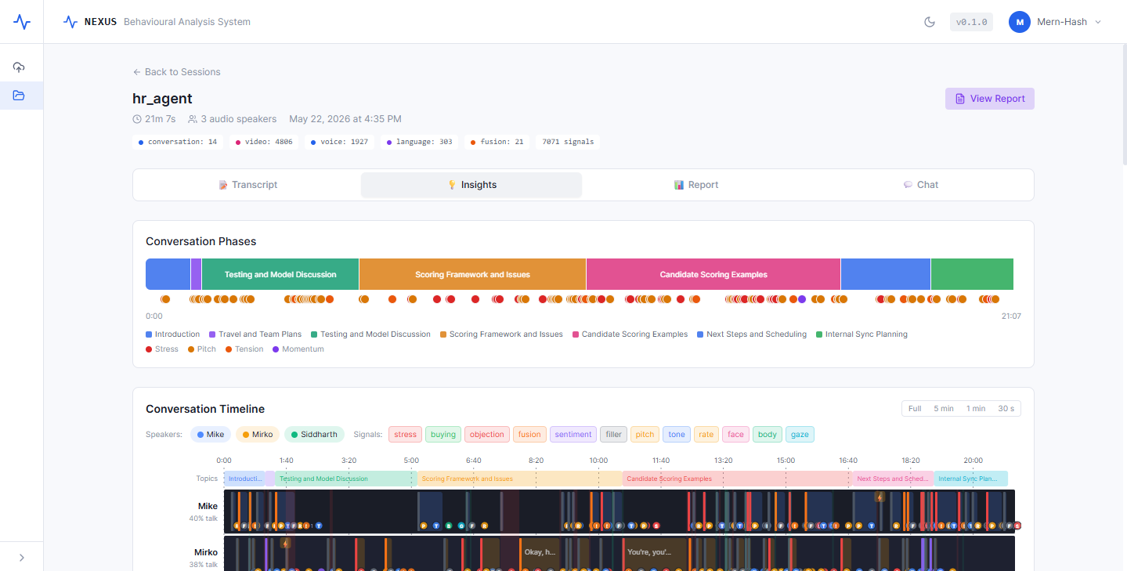Toggle dark mode moon icon
Viewport: 1127px width, 571px height.
click(930, 22)
